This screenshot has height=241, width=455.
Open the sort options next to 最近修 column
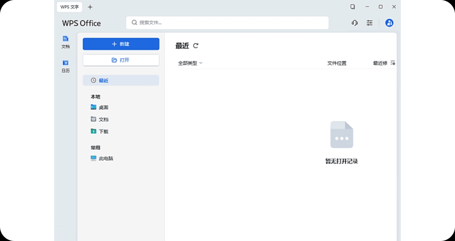(393, 63)
